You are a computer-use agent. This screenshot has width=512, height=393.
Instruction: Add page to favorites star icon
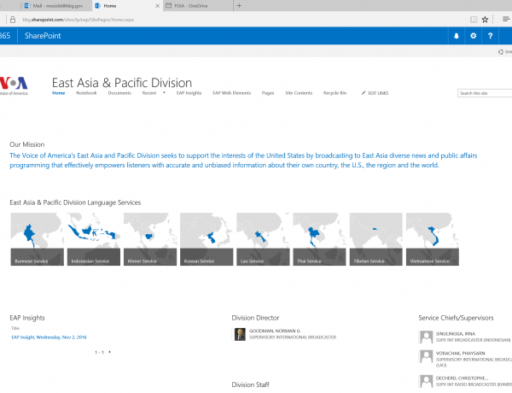[x=485, y=20]
